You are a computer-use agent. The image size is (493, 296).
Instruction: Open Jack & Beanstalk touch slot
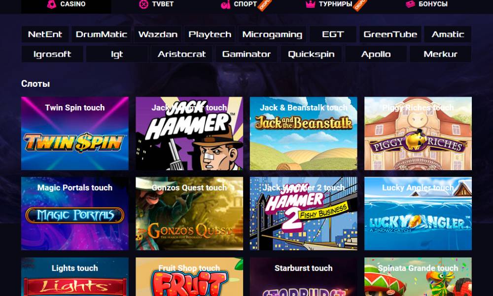click(303, 133)
